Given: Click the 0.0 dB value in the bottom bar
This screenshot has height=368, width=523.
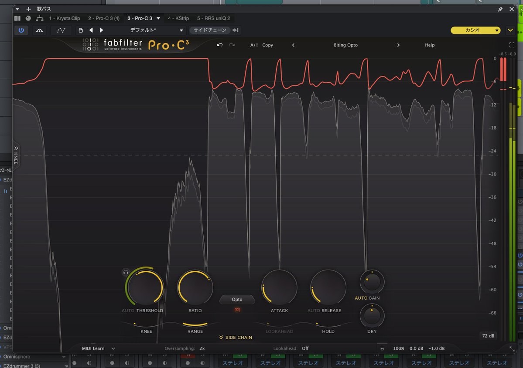Looking at the screenshot, I should pos(416,348).
